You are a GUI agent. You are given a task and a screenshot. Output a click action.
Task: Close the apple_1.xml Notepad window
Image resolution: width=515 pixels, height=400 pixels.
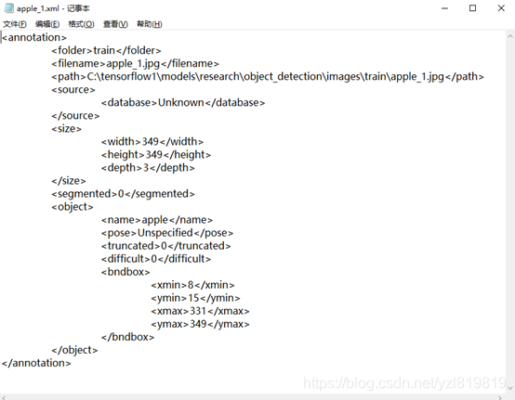coord(501,8)
